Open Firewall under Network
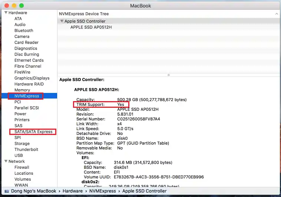This screenshot has height=197, width=281. click(22, 167)
